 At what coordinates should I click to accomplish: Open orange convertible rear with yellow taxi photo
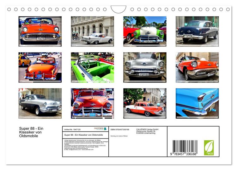[x=40, y=67]
